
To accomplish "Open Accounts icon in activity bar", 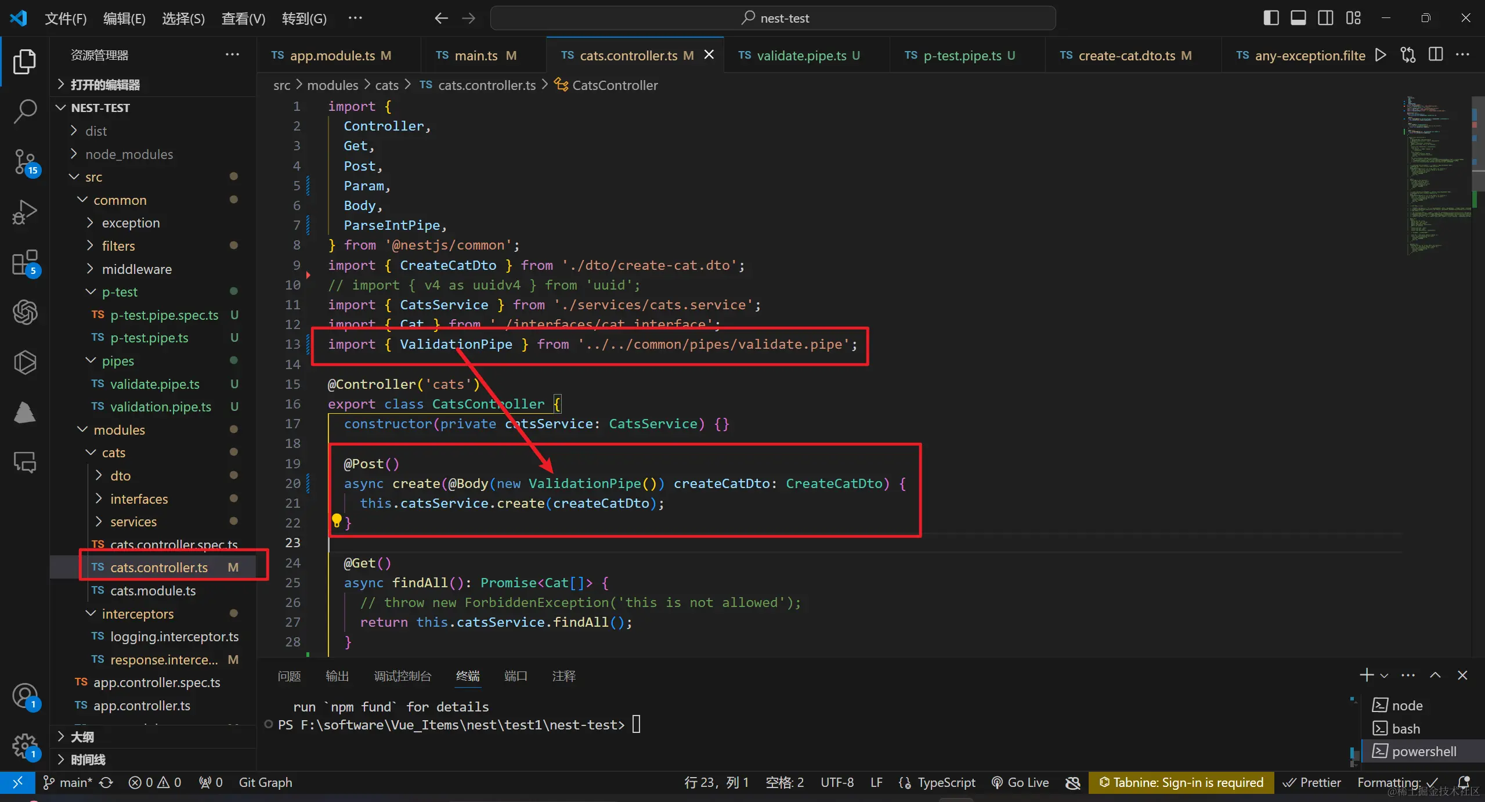I will pos(25,695).
